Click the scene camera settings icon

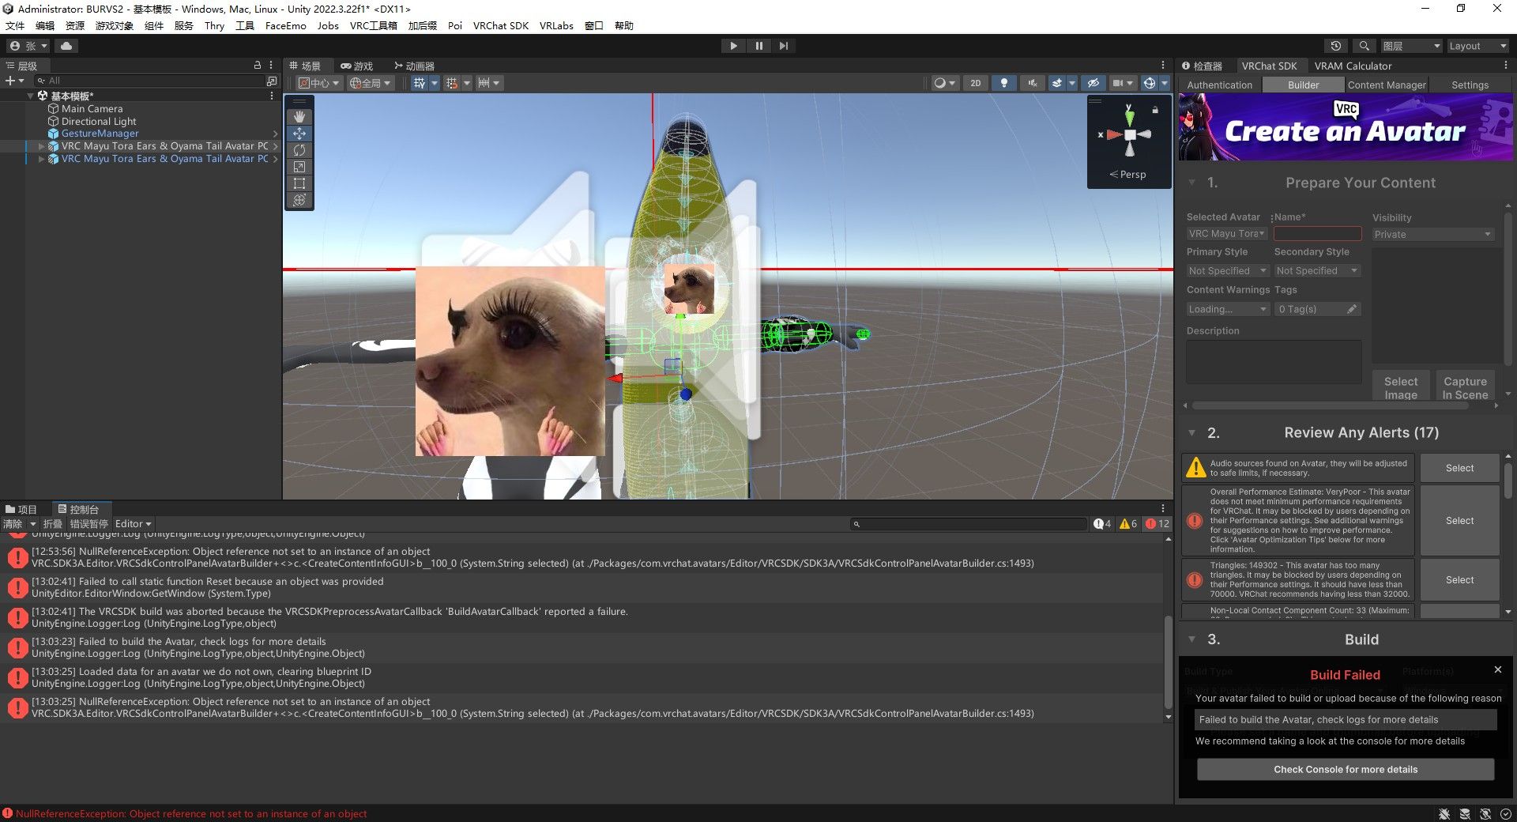1118,83
